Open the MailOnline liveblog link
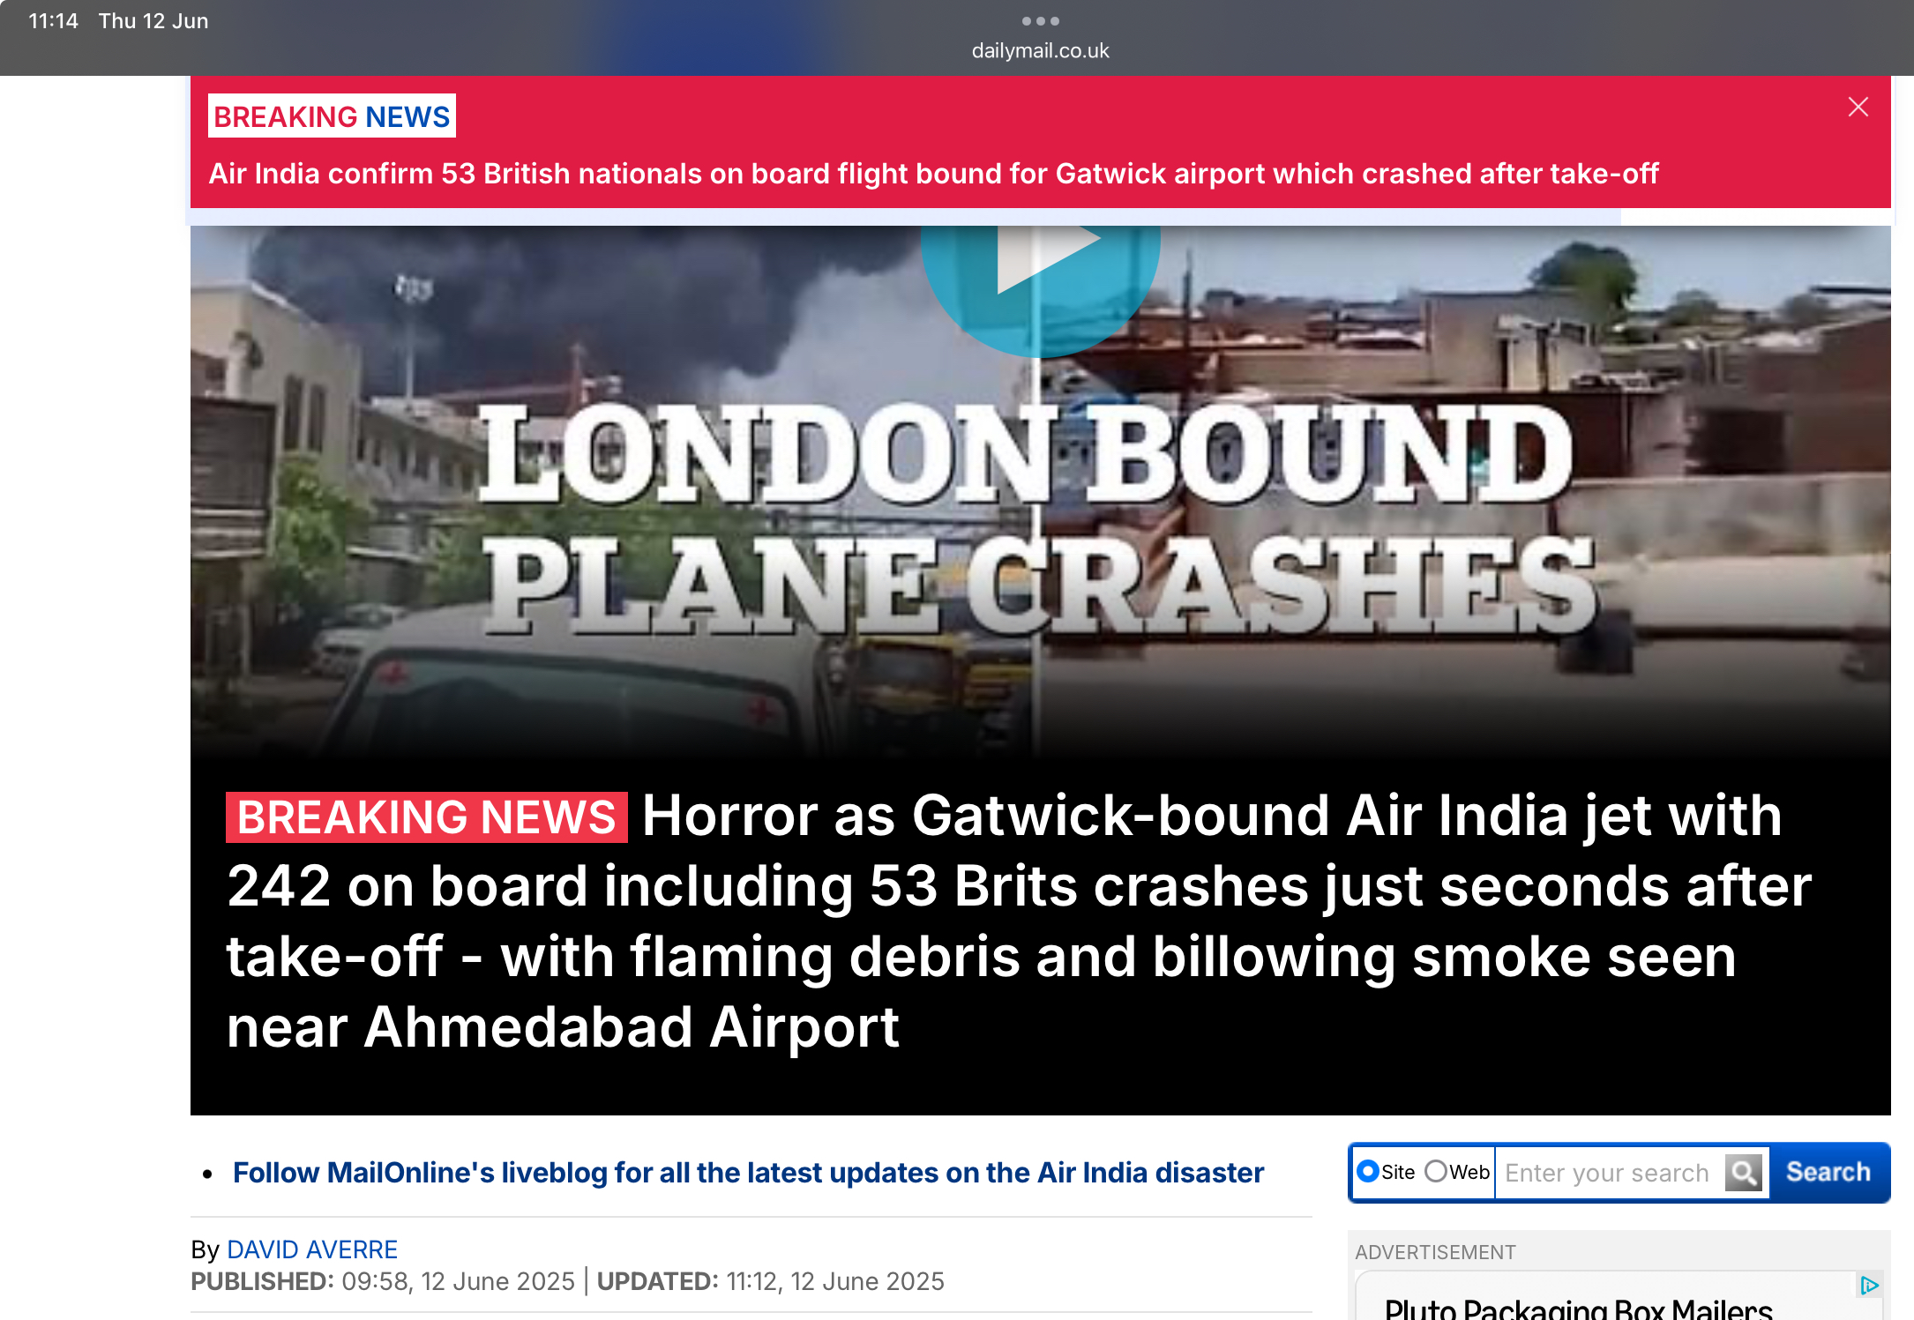Viewport: 1914px width, 1320px height. point(748,1173)
